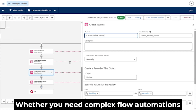Open Car Return Checklist - V2 dropdown
The width and height of the screenshot is (196, 110).
(55, 11)
